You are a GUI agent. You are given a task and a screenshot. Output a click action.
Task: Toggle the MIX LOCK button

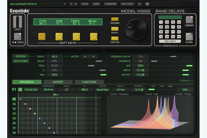pyautogui.click(x=127, y=4)
